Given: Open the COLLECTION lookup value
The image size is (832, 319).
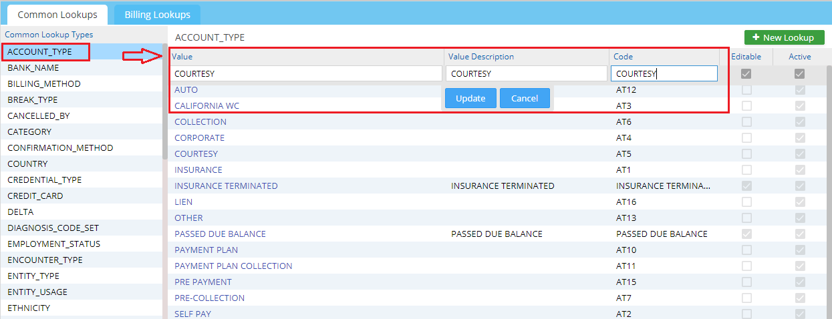Looking at the screenshot, I should 200,122.
